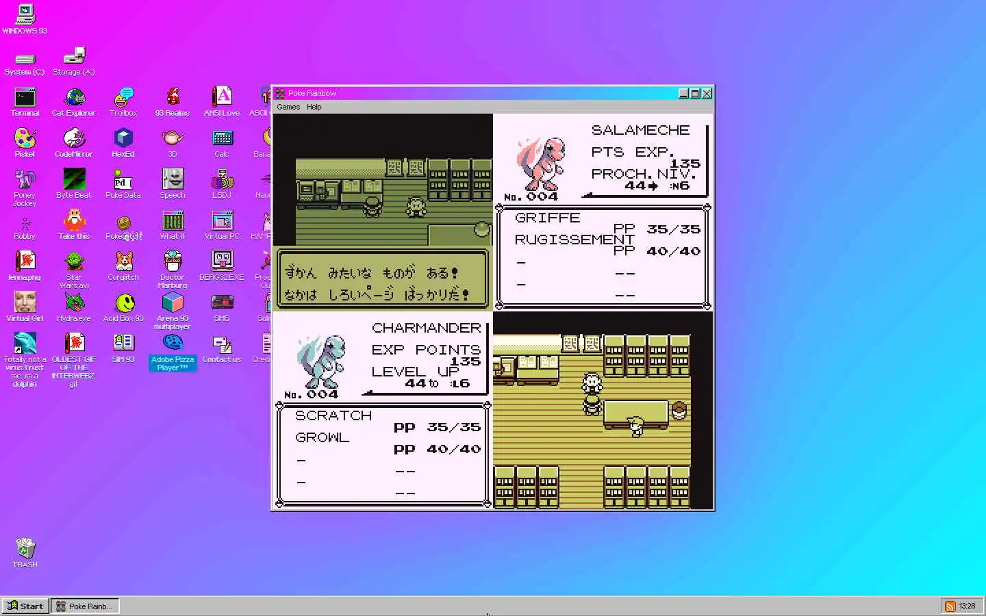Click the SALAMECHE name text

click(640, 130)
